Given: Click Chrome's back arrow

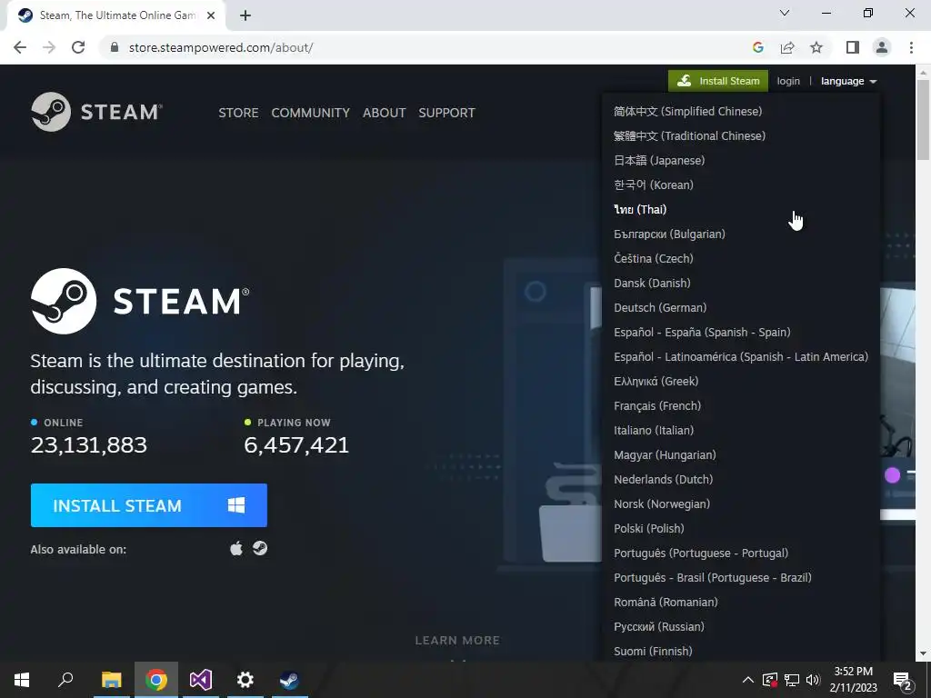Looking at the screenshot, I should click(x=20, y=47).
